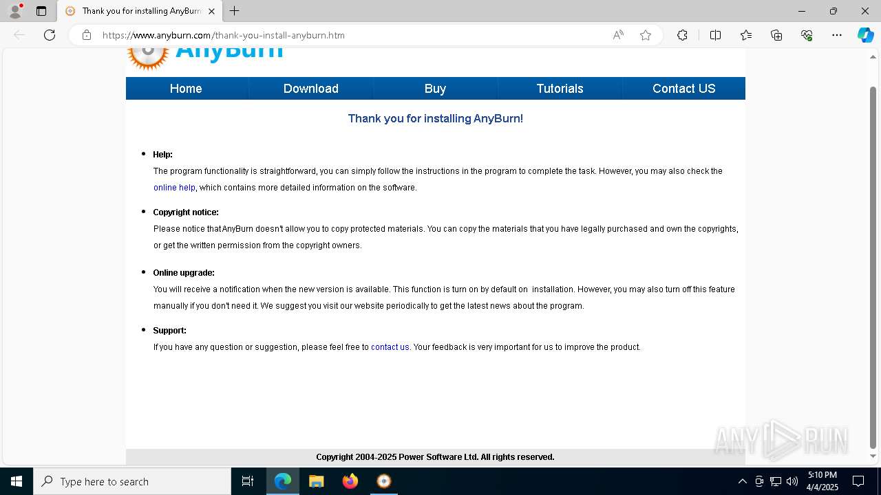
Task: Open a new browser tab
Action: pyautogui.click(x=235, y=11)
